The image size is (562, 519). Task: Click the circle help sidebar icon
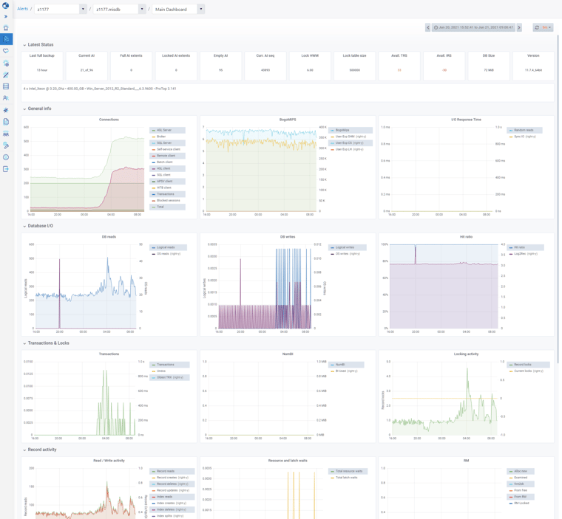pyautogui.click(x=6, y=157)
